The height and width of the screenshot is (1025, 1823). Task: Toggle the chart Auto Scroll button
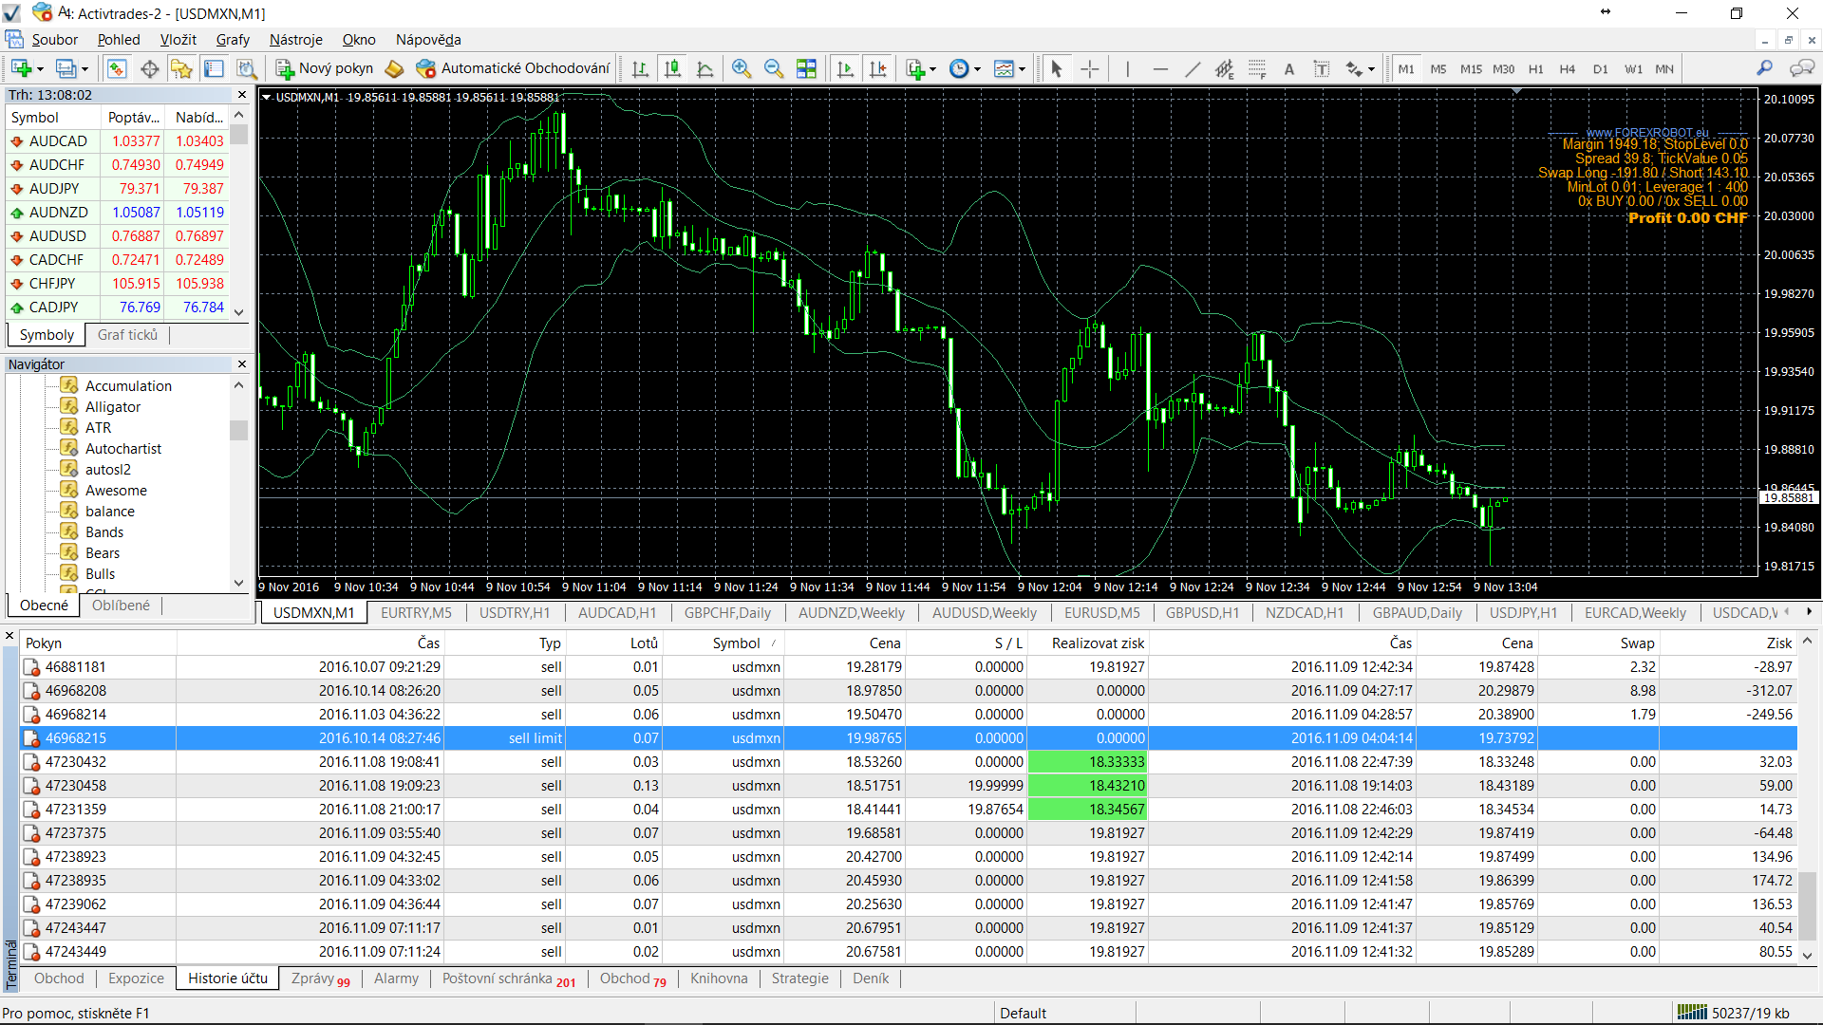(845, 68)
